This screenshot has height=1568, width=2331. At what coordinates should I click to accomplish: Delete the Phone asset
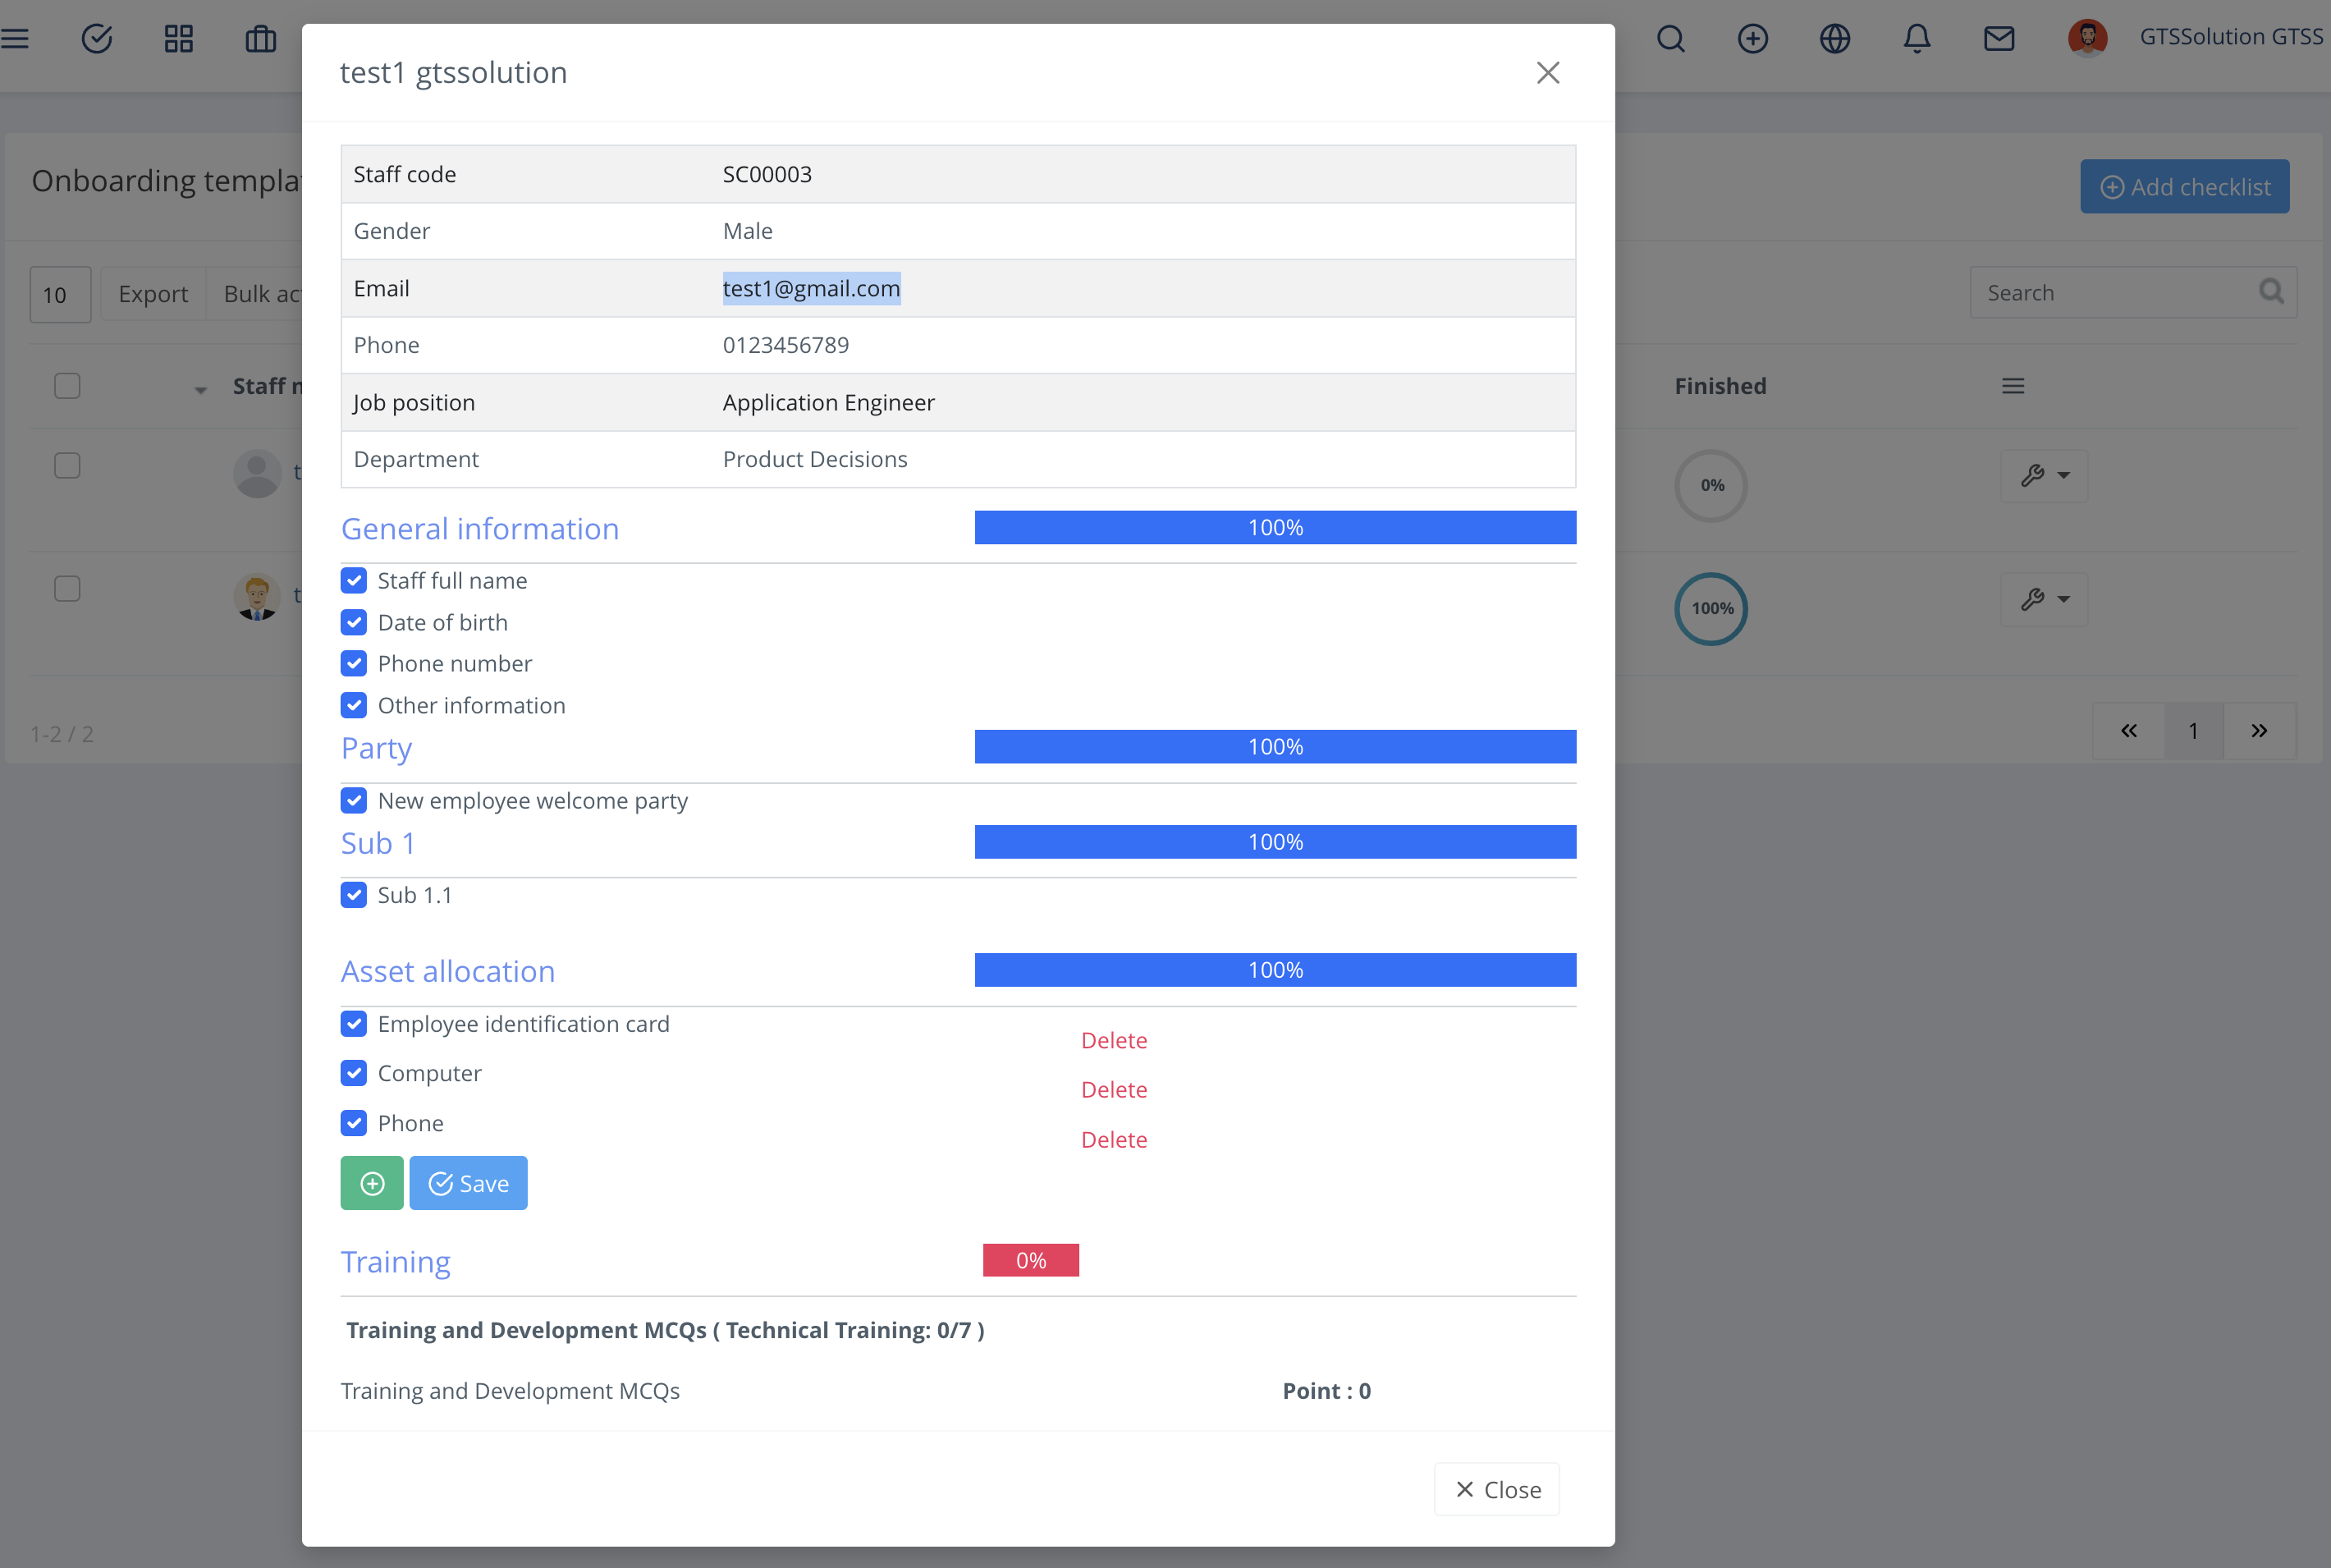click(1114, 1140)
